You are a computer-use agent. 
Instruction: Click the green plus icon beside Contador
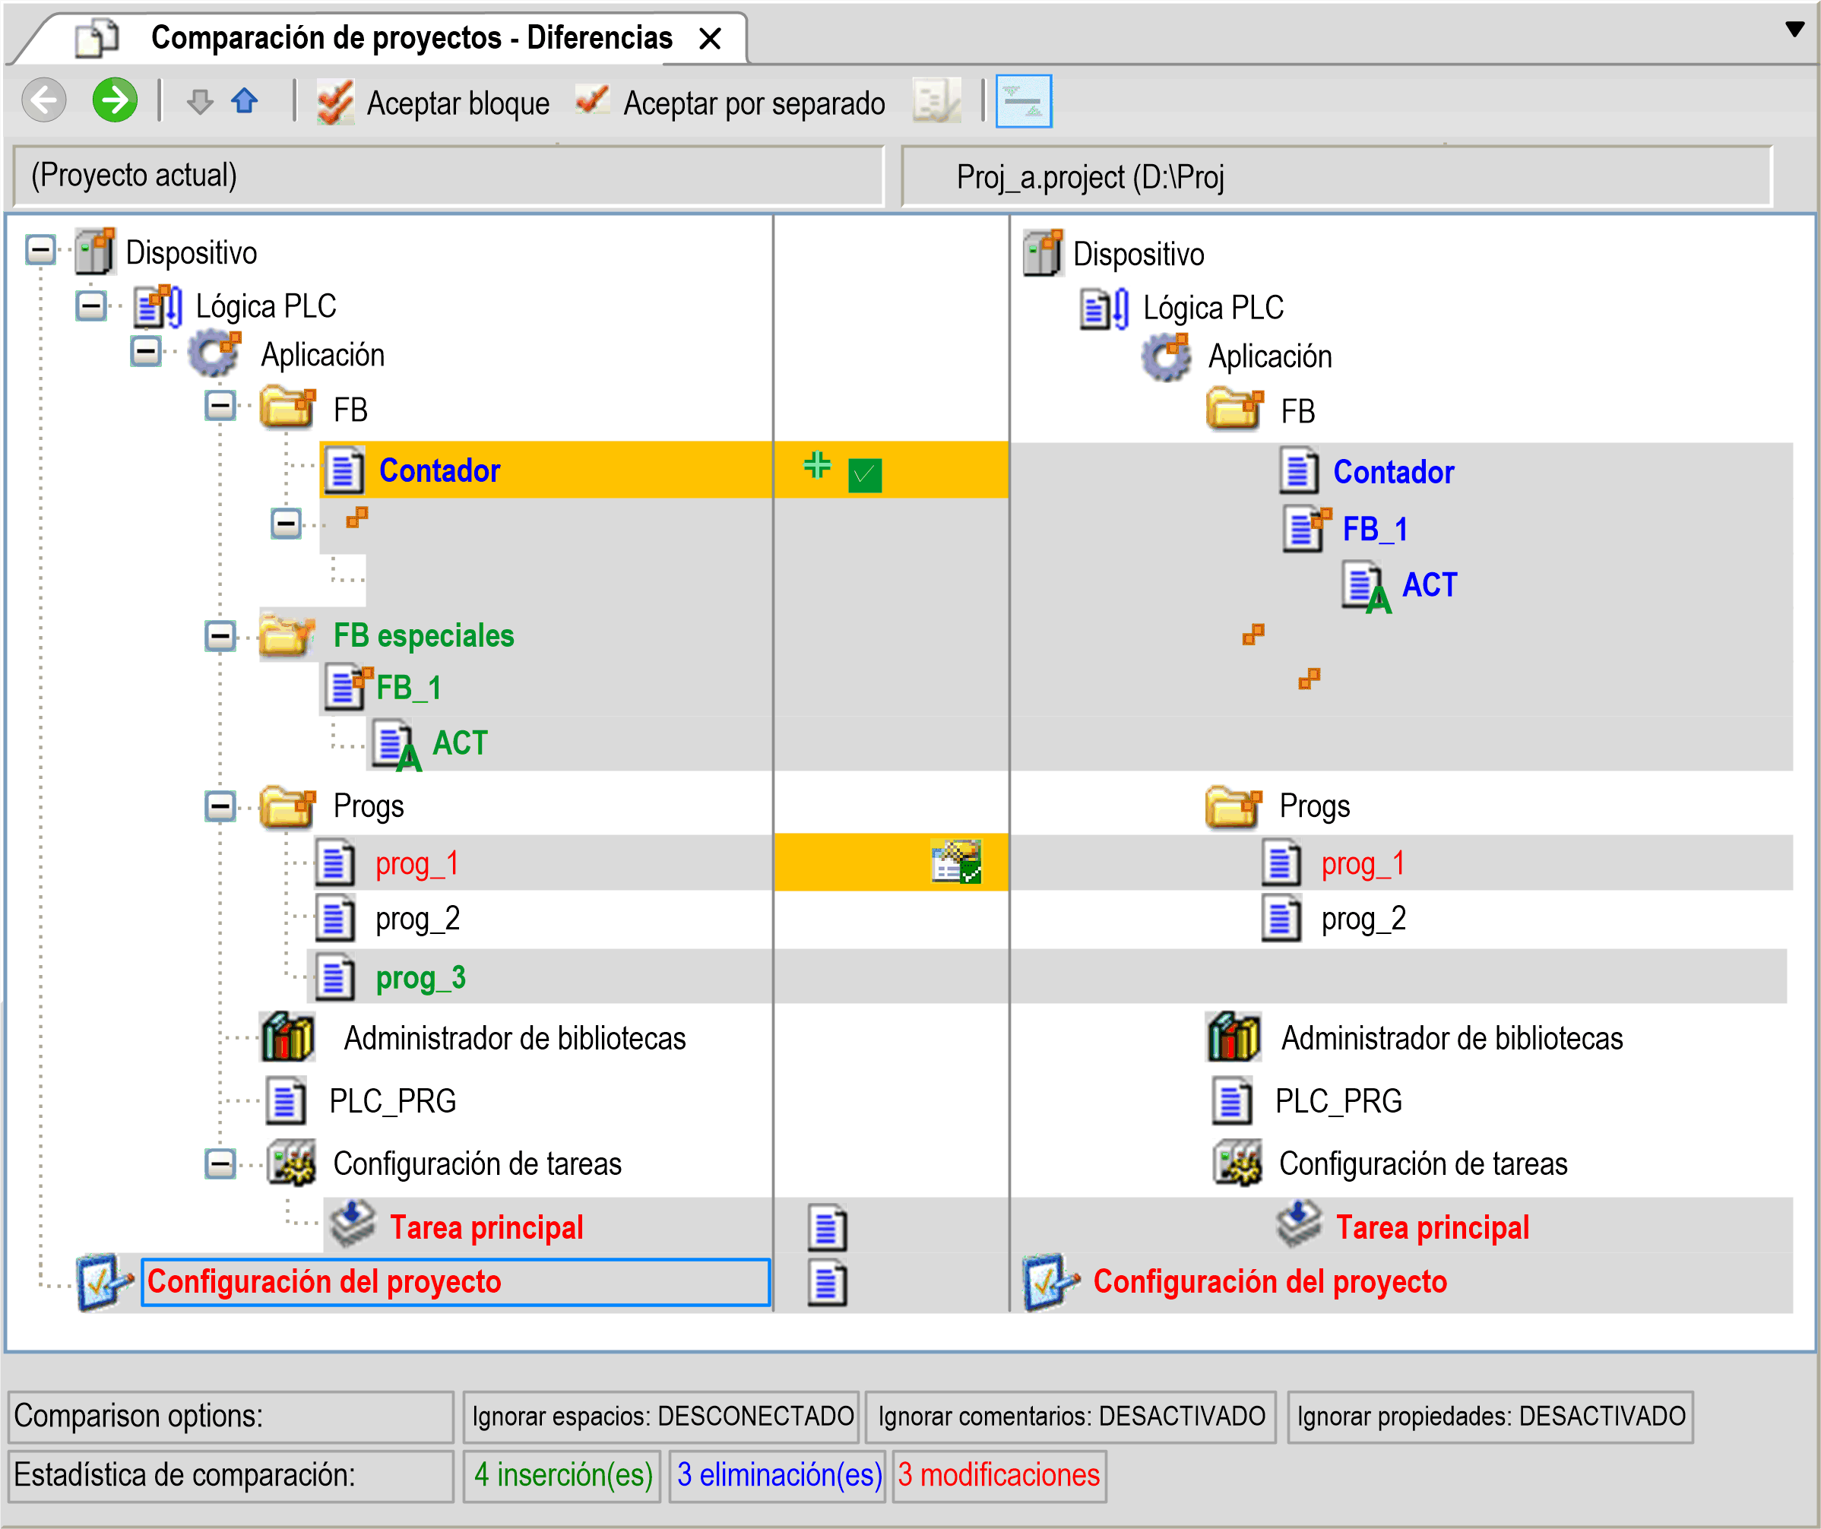(816, 466)
